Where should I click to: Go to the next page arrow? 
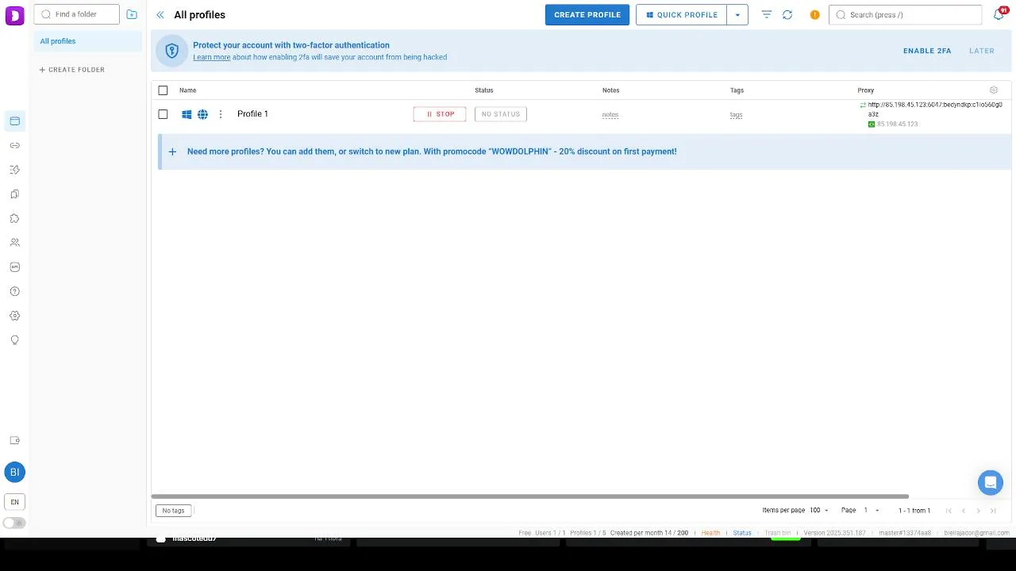point(979,511)
